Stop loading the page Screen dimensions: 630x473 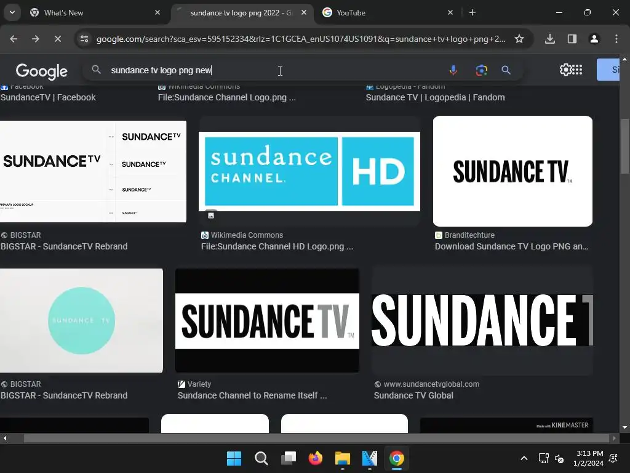pos(57,39)
